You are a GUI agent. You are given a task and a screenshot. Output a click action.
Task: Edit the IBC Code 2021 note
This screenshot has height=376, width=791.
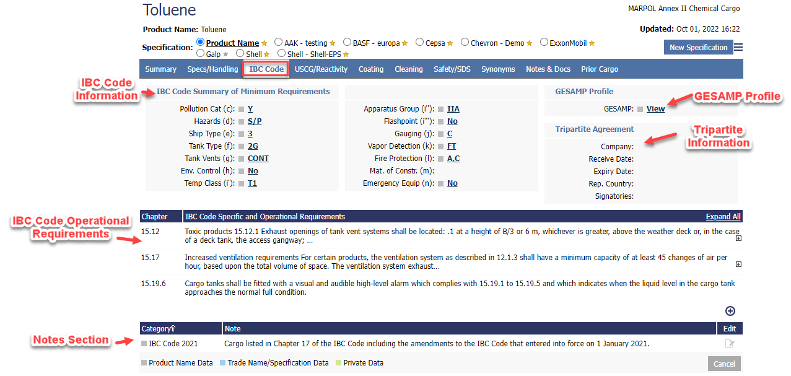pyautogui.click(x=730, y=344)
